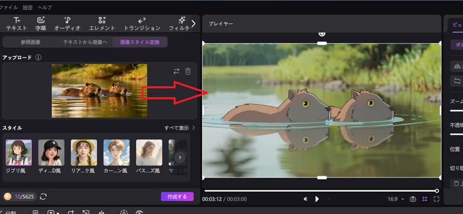Image resolution: width=463 pixels, height=214 pixels.
Task: Open the トランジション tab
Action: point(142,24)
